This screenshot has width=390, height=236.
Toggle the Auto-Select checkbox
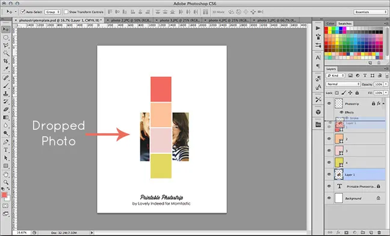[x=23, y=11]
